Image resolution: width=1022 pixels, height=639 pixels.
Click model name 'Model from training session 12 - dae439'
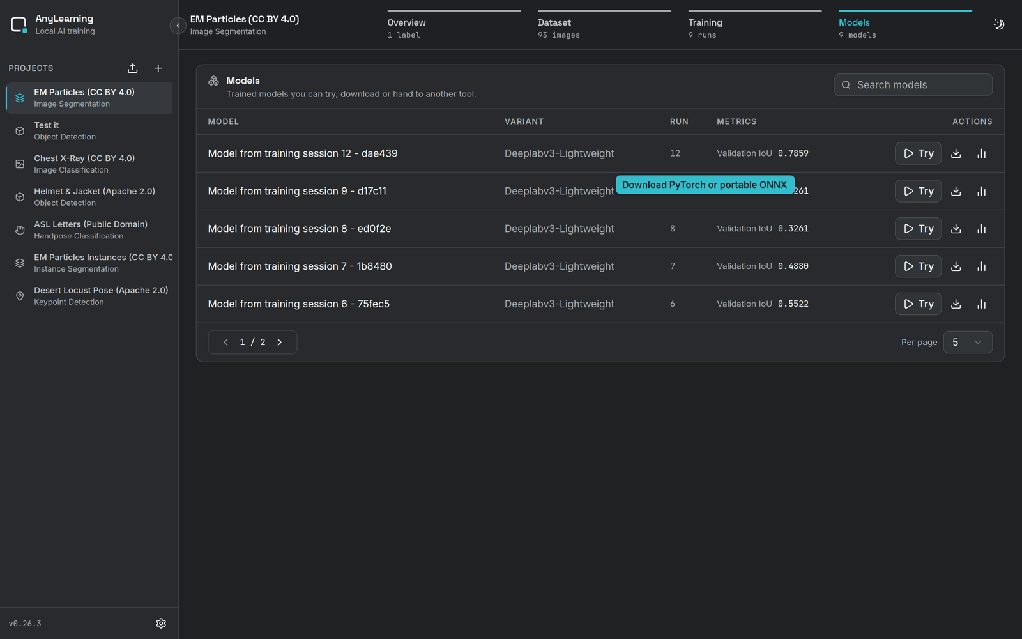[303, 153]
